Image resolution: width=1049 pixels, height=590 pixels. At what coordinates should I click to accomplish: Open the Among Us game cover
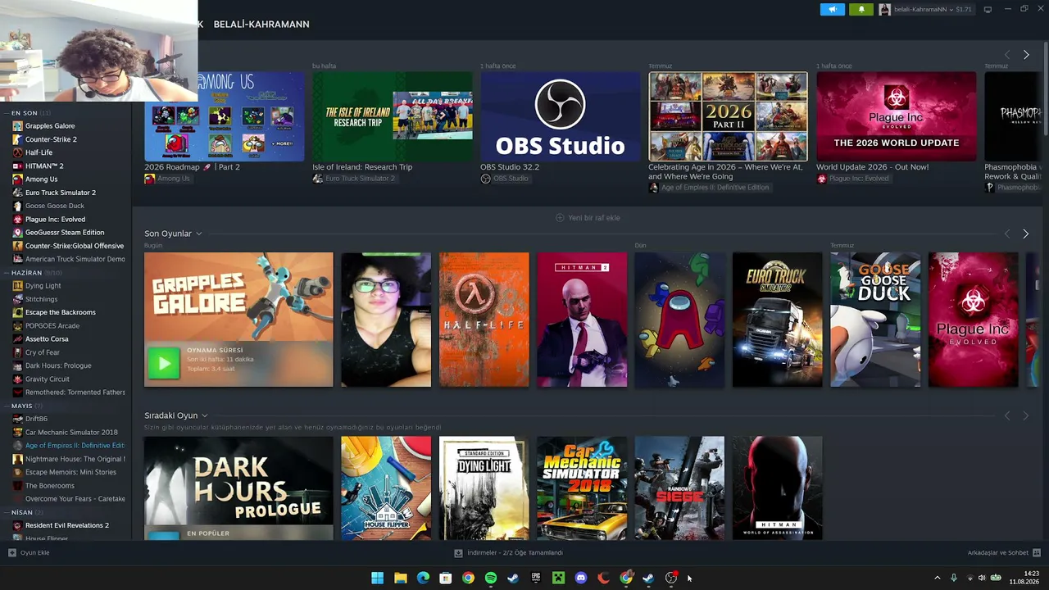[679, 320]
